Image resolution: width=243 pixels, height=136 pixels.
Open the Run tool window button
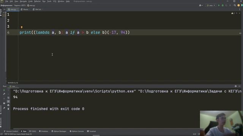24,131
